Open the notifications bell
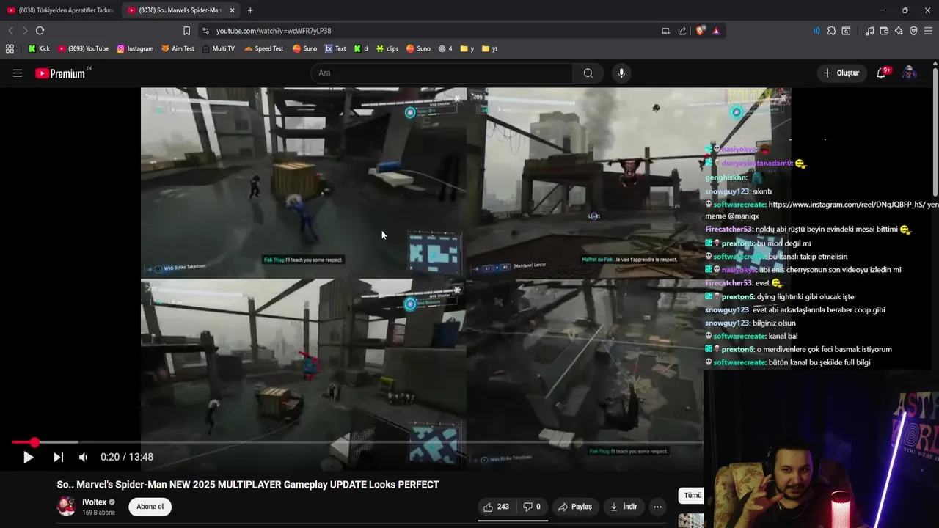The width and height of the screenshot is (939, 528). [882, 73]
